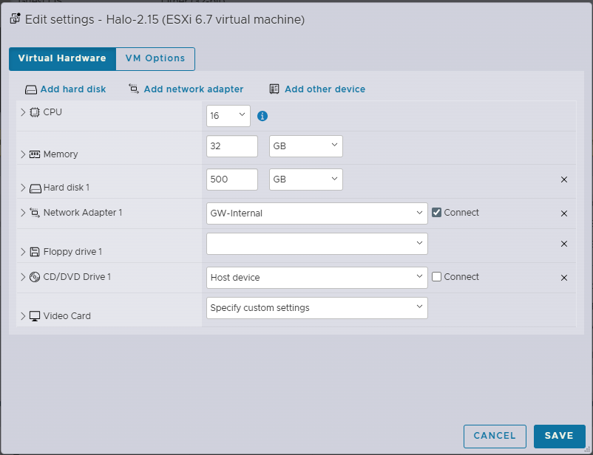This screenshot has width=593, height=455.
Task: Click the CPU info icon
Action: pyautogui.click(x=262, y=116)
